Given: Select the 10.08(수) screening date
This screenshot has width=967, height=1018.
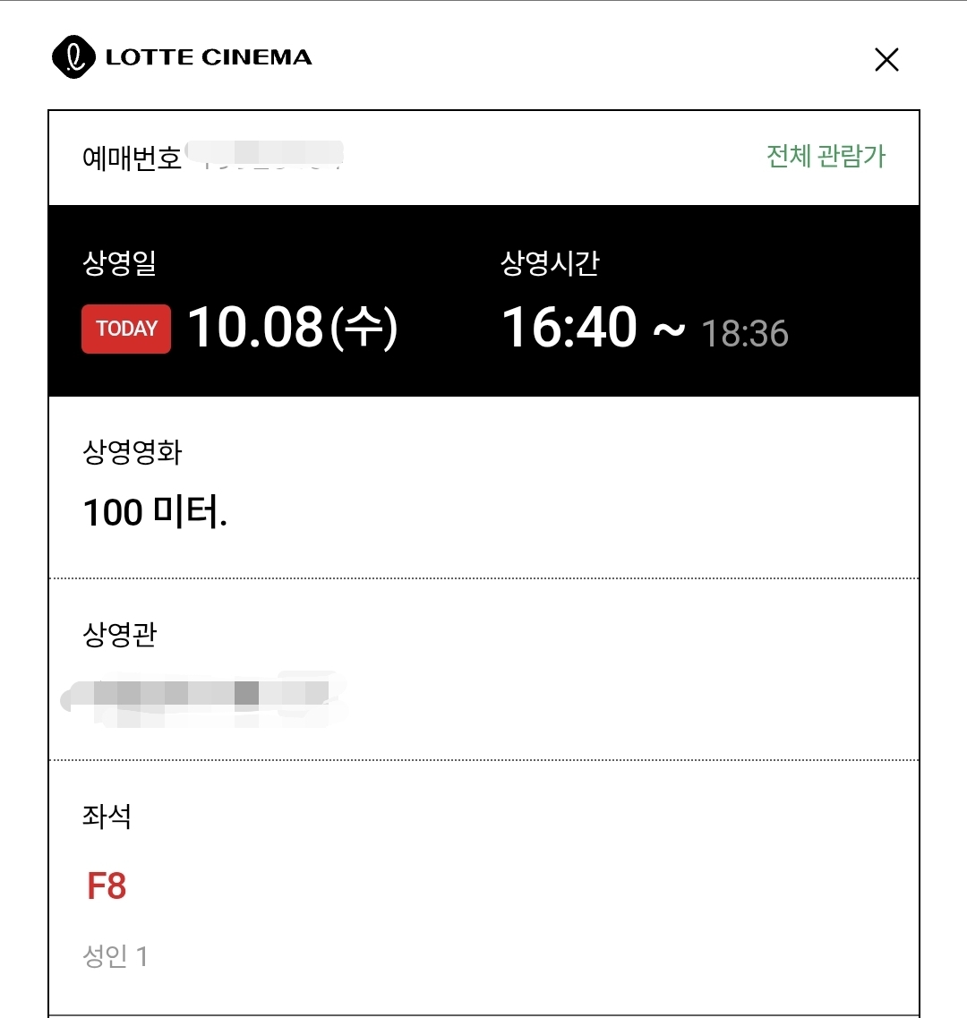Looking at the screenshot, I should pos(292,327).
